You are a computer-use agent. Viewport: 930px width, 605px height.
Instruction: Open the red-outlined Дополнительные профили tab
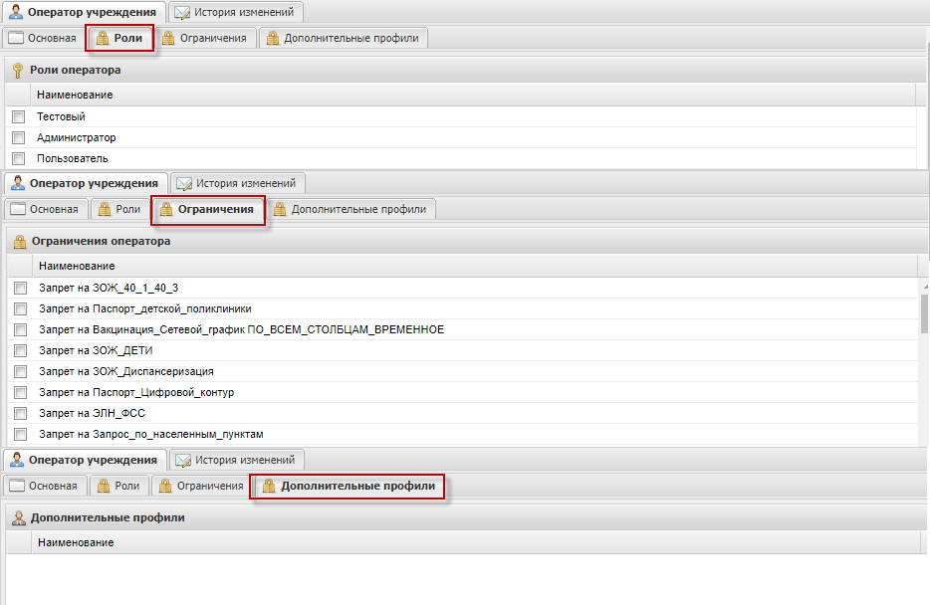[x=348, y=487]
